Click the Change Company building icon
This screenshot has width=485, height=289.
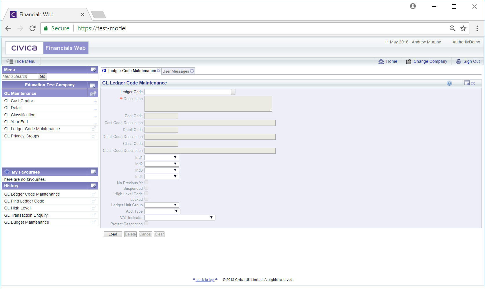click(x=409, y=61)
